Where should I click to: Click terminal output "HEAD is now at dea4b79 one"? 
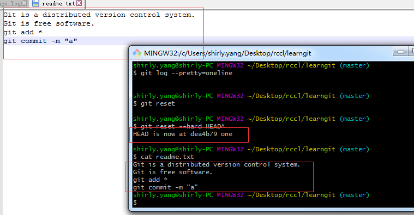click(x=183, y=134)
